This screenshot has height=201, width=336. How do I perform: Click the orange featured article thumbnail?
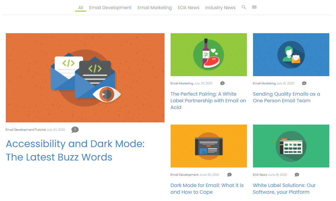[85, 78]
